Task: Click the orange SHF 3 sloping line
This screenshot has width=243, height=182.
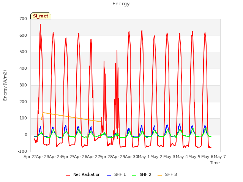Action: click(x=71, y=117)
